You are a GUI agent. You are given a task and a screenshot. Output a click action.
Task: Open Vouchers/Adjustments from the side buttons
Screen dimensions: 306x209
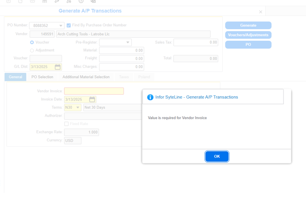(248, 35)
